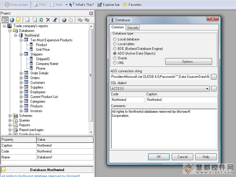Click the greyed copy pages icon

tap(71, 20)
